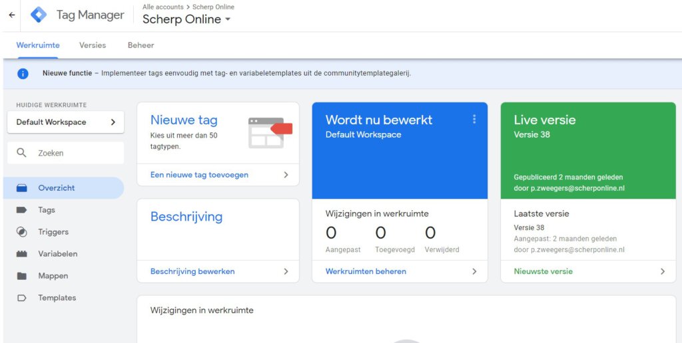
Task: Click the blue info icon in banner
Action: pyautogui.click(x=23, y=73)
